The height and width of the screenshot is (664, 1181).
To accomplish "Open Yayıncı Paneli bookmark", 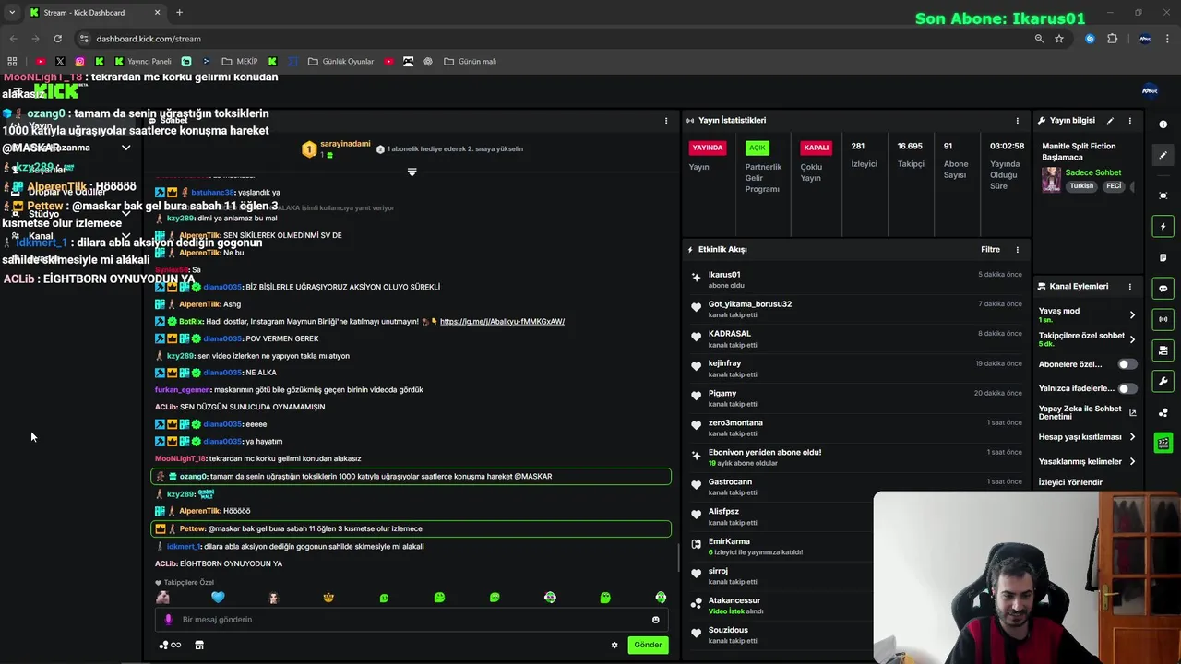I will (143, 62).
